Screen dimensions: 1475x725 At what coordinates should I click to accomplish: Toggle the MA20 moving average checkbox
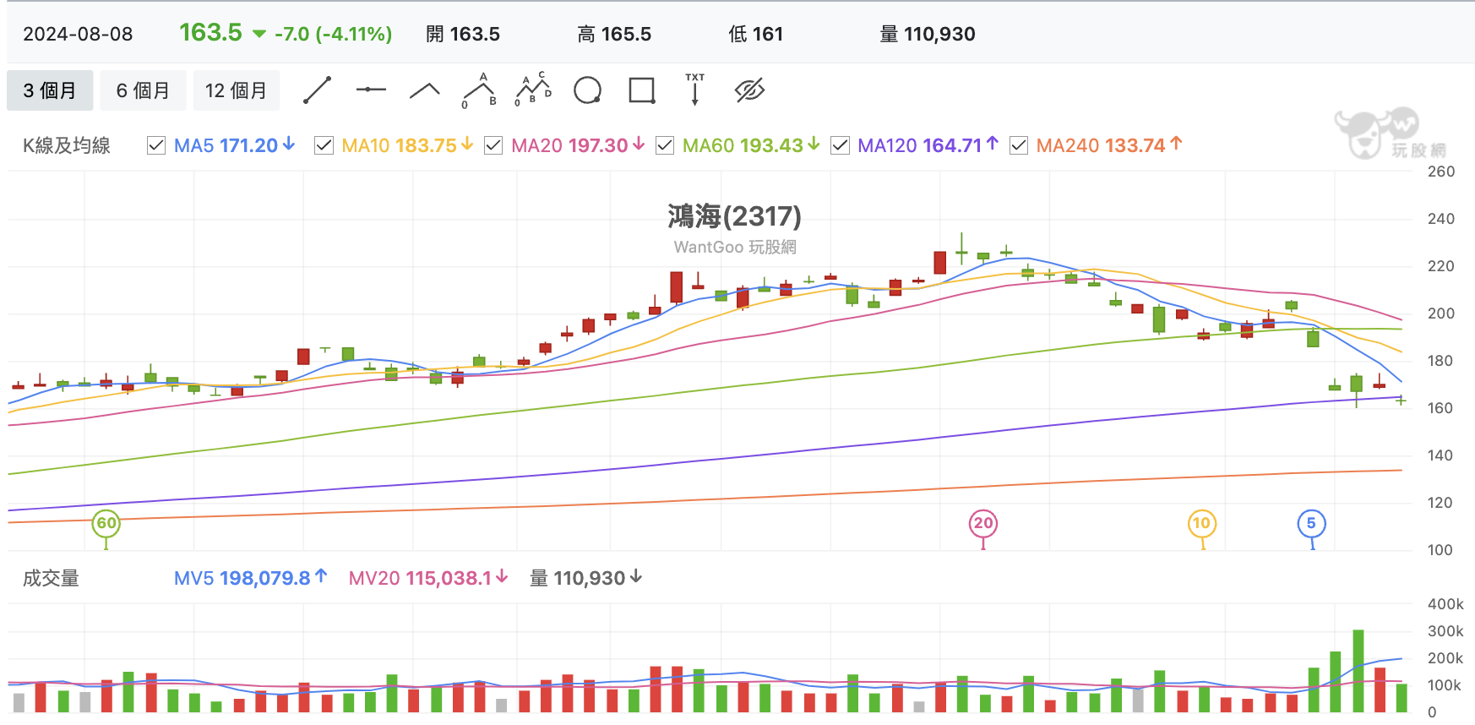click(x=493, y=145)
